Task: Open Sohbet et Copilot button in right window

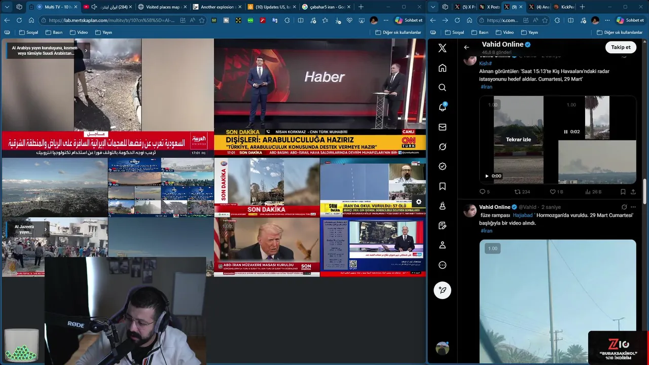Action: (630, 20)
